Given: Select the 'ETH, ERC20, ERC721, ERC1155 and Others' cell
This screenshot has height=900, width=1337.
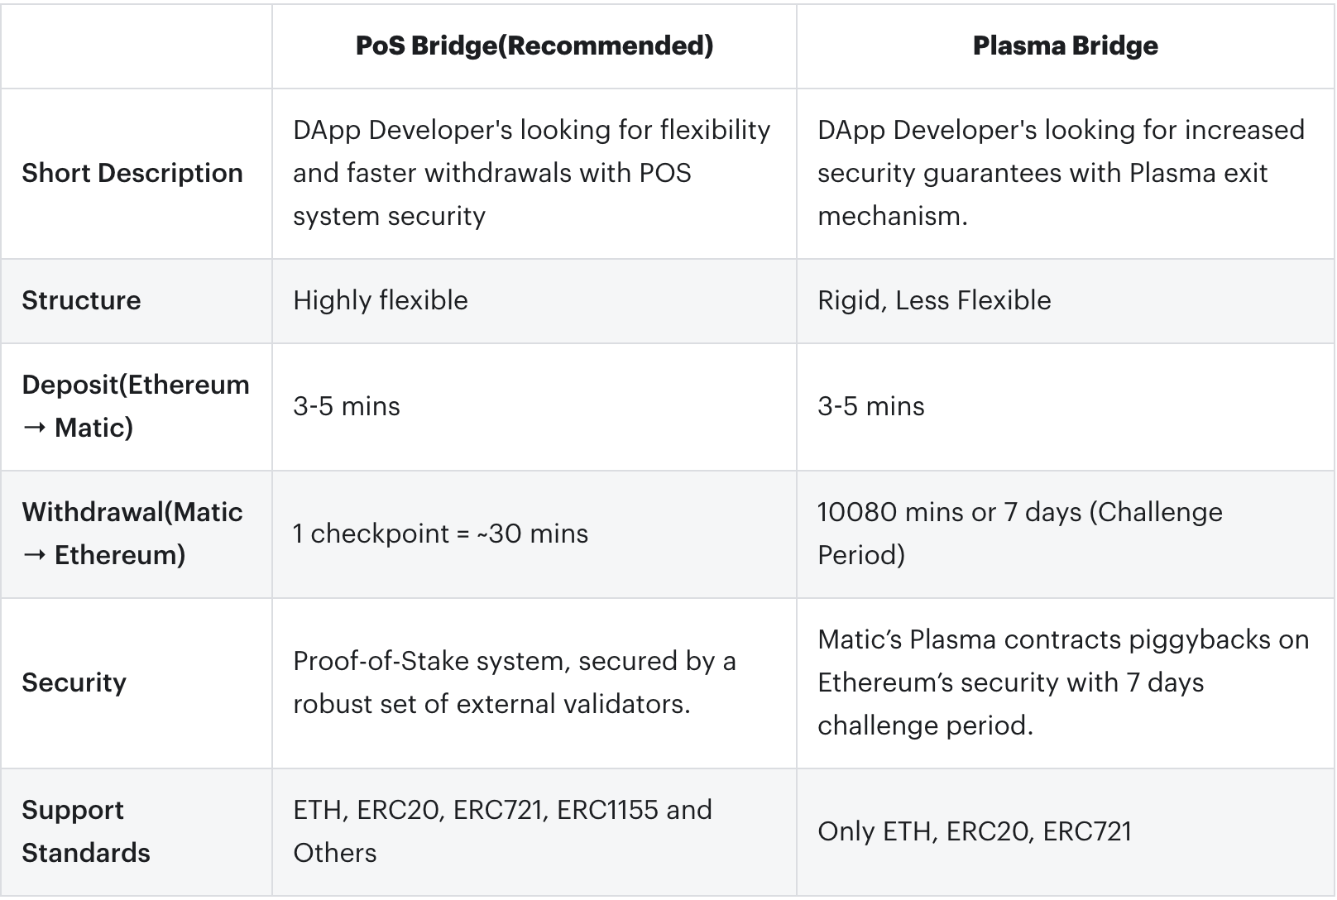Looking at the screenshot, I should coord(502,831).
